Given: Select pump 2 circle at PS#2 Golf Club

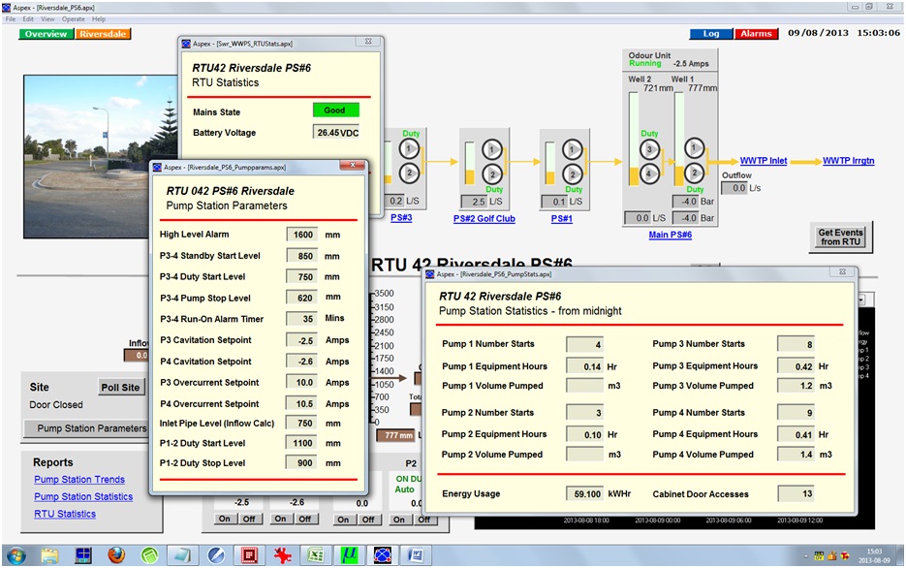Looking at the screenshot, I should click(x=492, y=174).
